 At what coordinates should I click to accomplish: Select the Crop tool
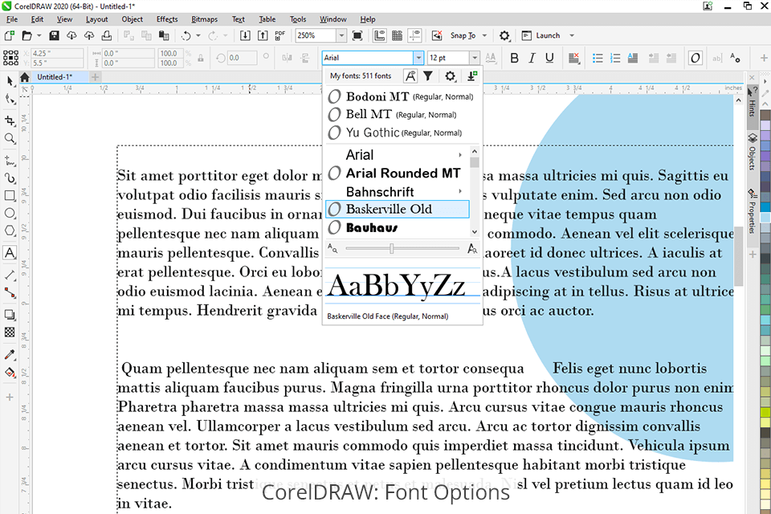pos(10,120)
